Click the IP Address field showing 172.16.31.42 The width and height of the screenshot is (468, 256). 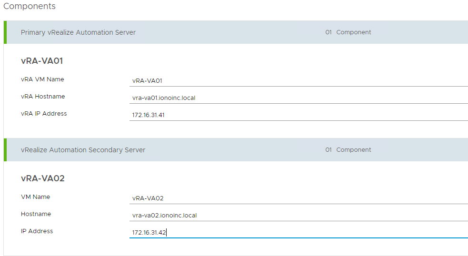(298, 232)
